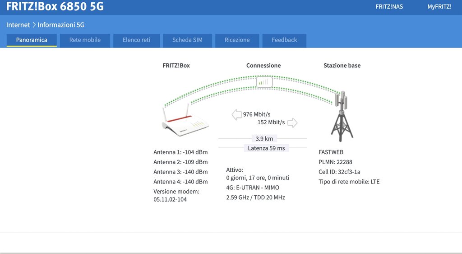Open the Panoramica tab
Viewport: 462px width, 254px height.
click(32, 40)
